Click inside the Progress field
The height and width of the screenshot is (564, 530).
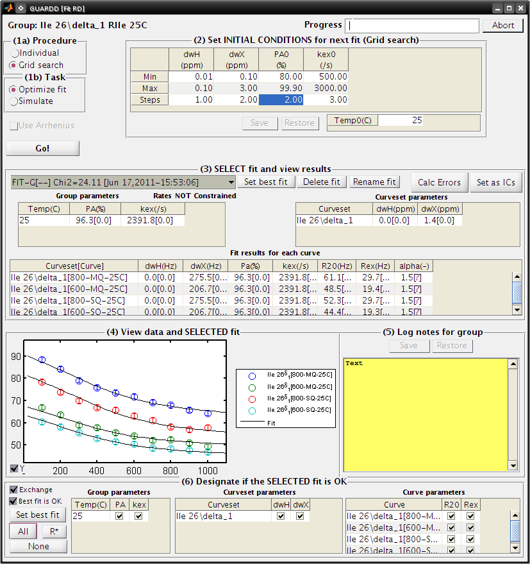(x=412, y=26)
